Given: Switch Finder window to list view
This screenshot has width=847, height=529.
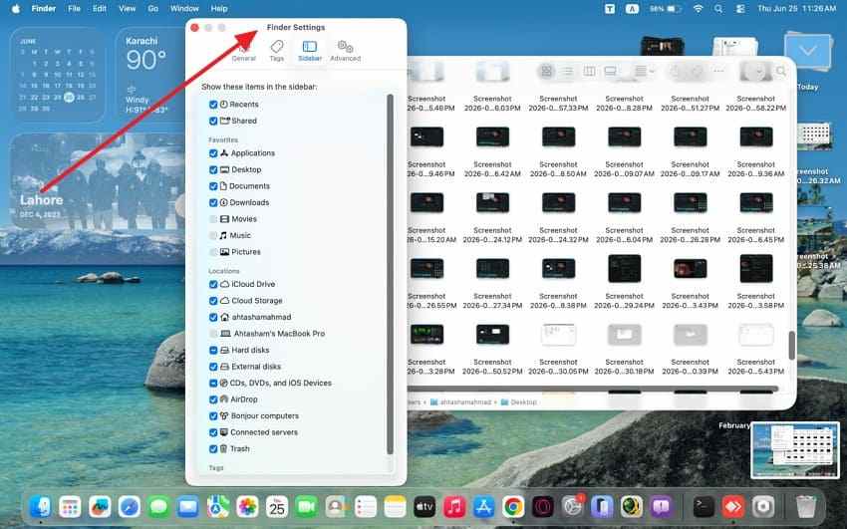Looking at the screenshot, I should [x=568, y=71].
